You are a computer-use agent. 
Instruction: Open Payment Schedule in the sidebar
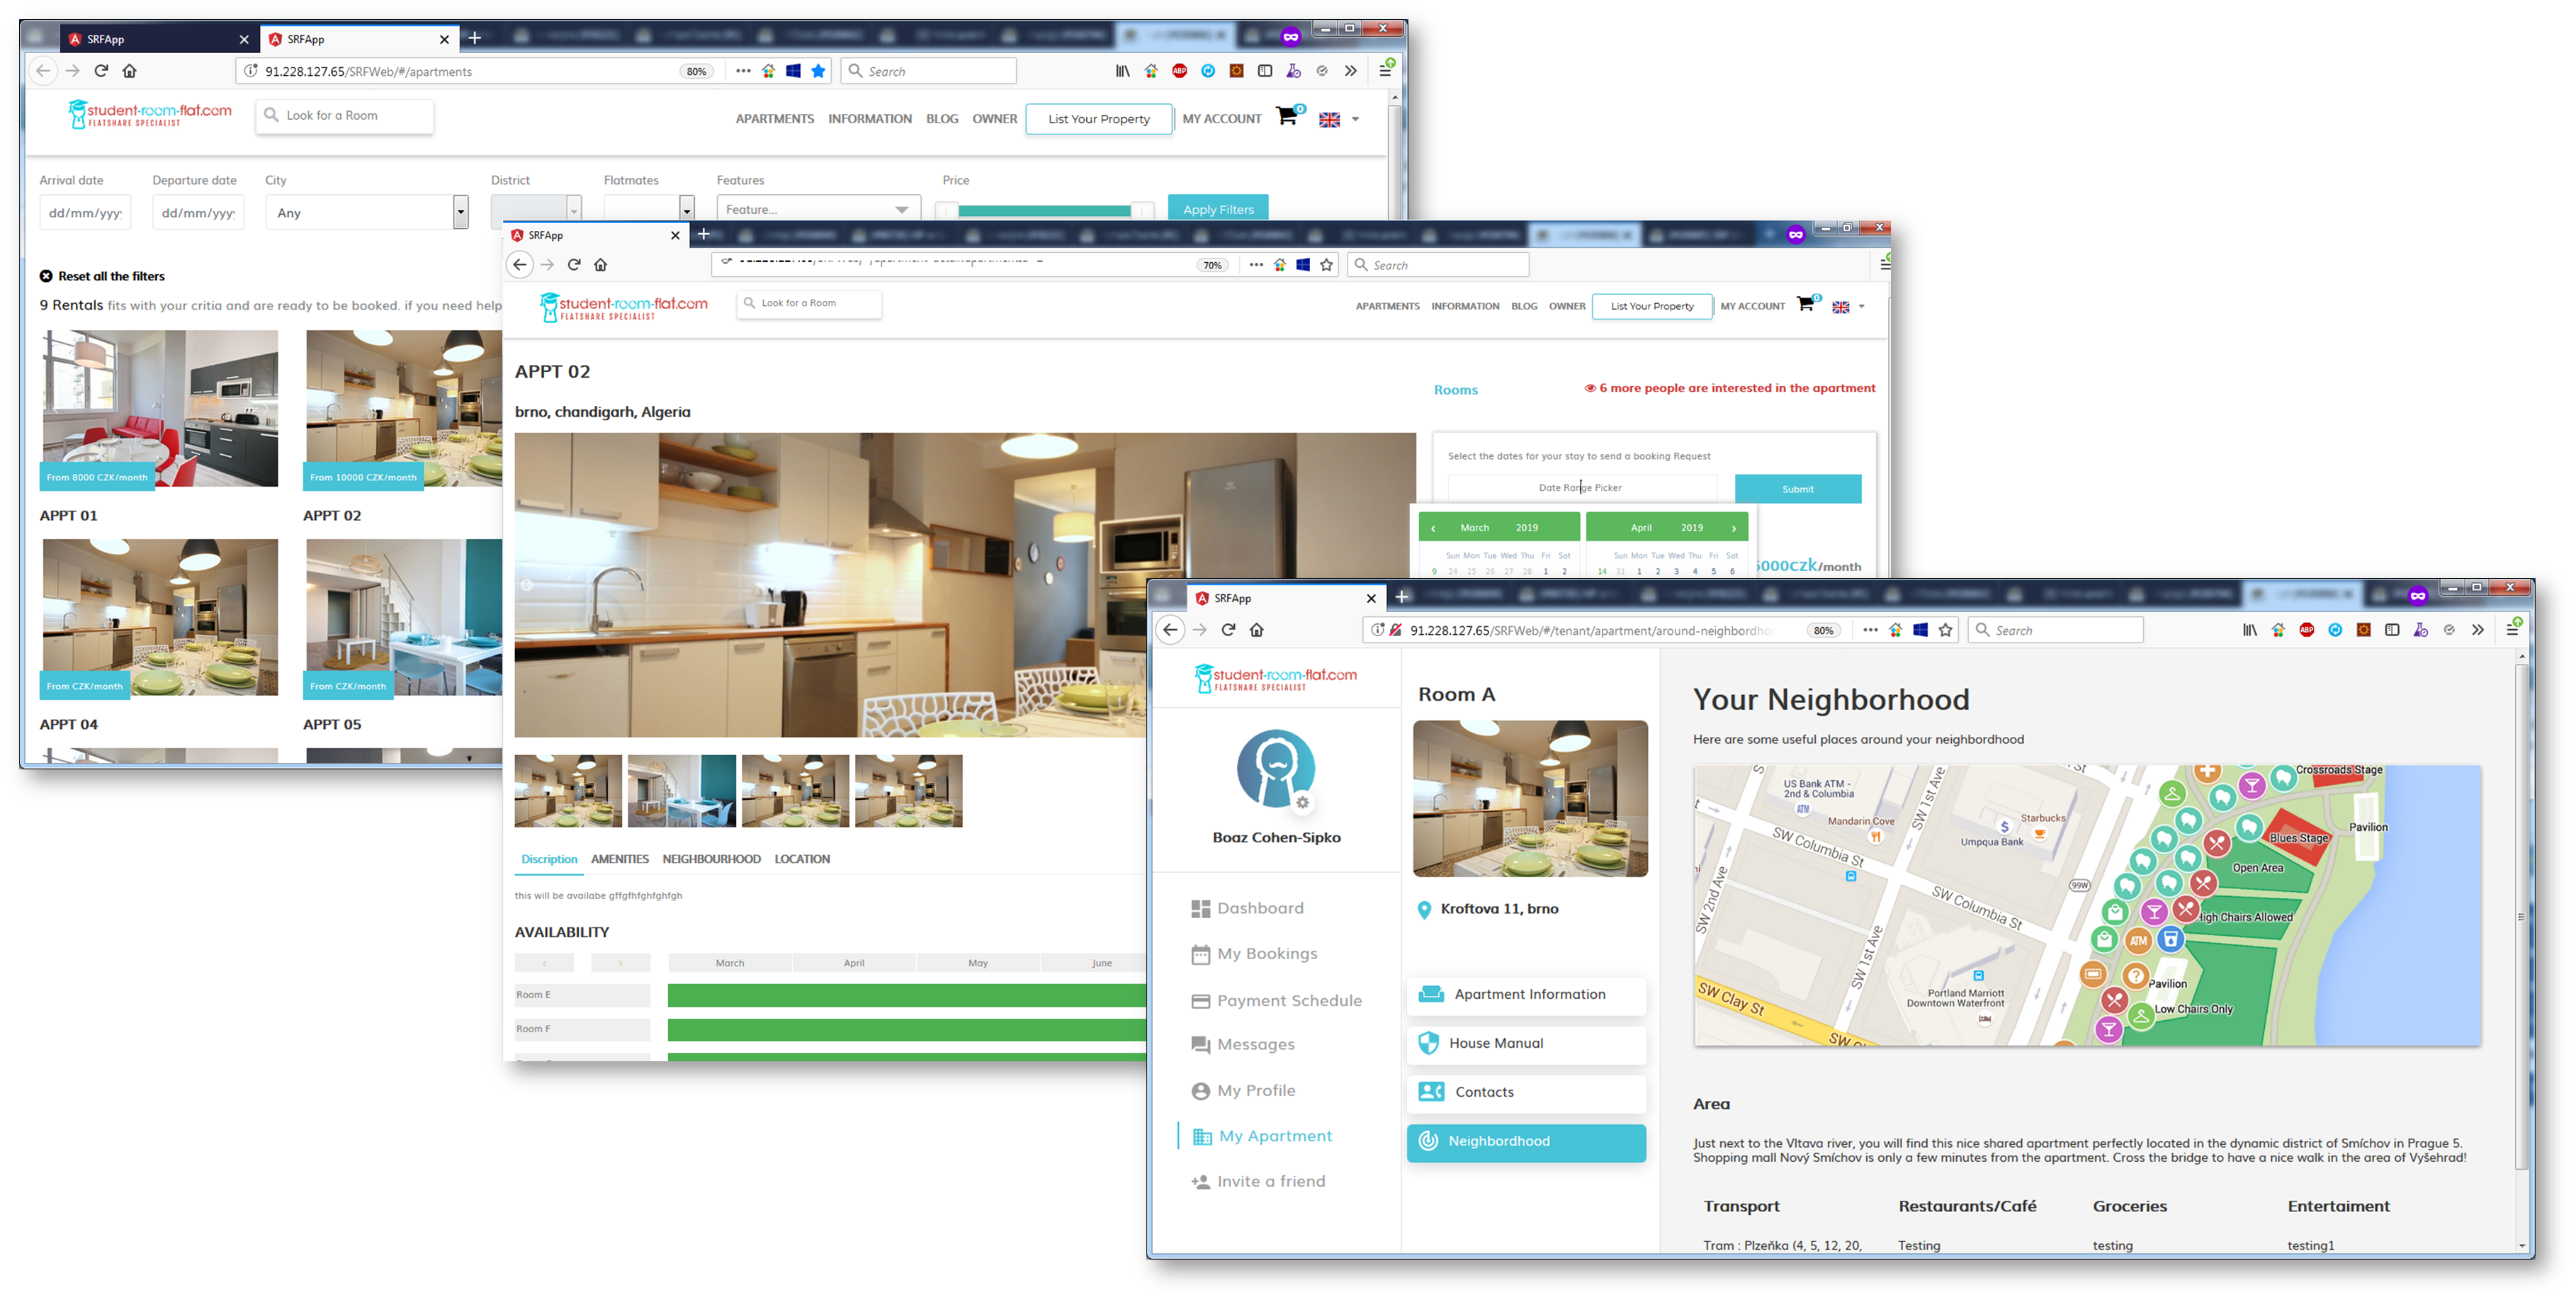pyautogui.click(x=1276, y=1001)
